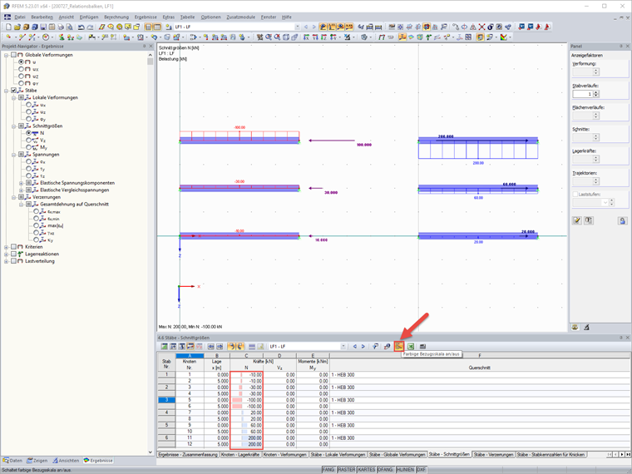Click the Undo arrow in the toolbar

81,27
